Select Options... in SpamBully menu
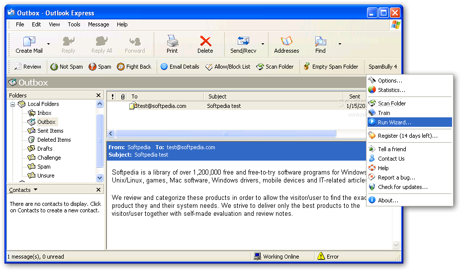461x271 pixels. pos(410,81)
